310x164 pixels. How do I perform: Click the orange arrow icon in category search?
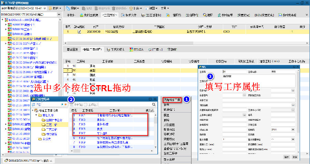[65, 105]
